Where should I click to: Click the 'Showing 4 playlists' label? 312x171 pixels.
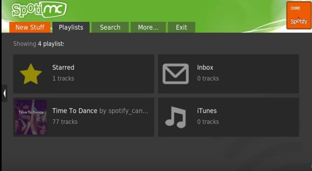tap(39, 44)
